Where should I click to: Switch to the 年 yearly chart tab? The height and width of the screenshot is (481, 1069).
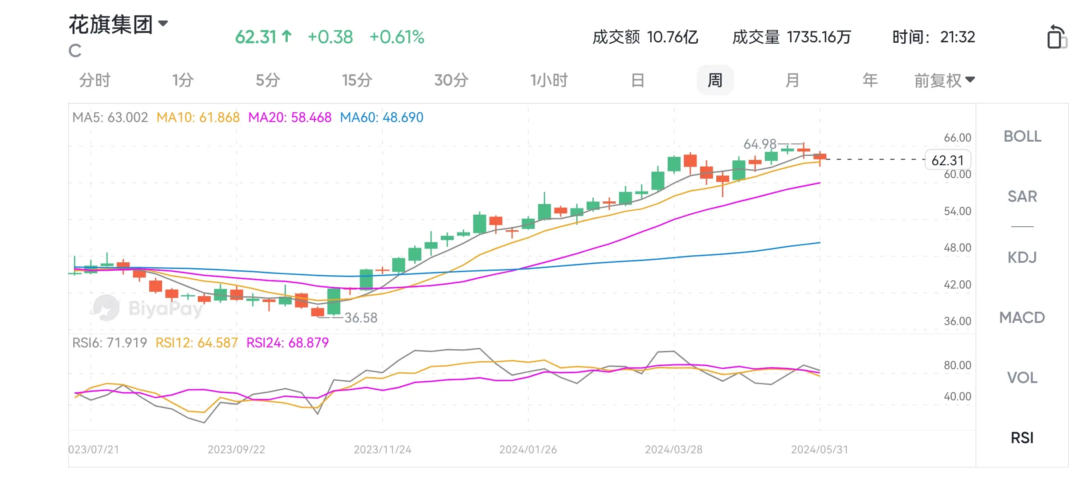870,81
